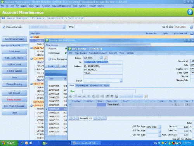194x146 pixels.
Task: Click the text style icon in invoice toolbar
Action: 116,96
